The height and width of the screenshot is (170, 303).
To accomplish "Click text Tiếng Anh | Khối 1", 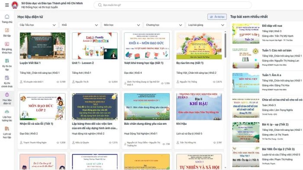I will 81,73.
